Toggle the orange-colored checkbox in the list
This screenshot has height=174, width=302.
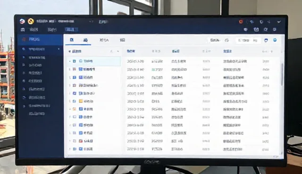(75, 109)
